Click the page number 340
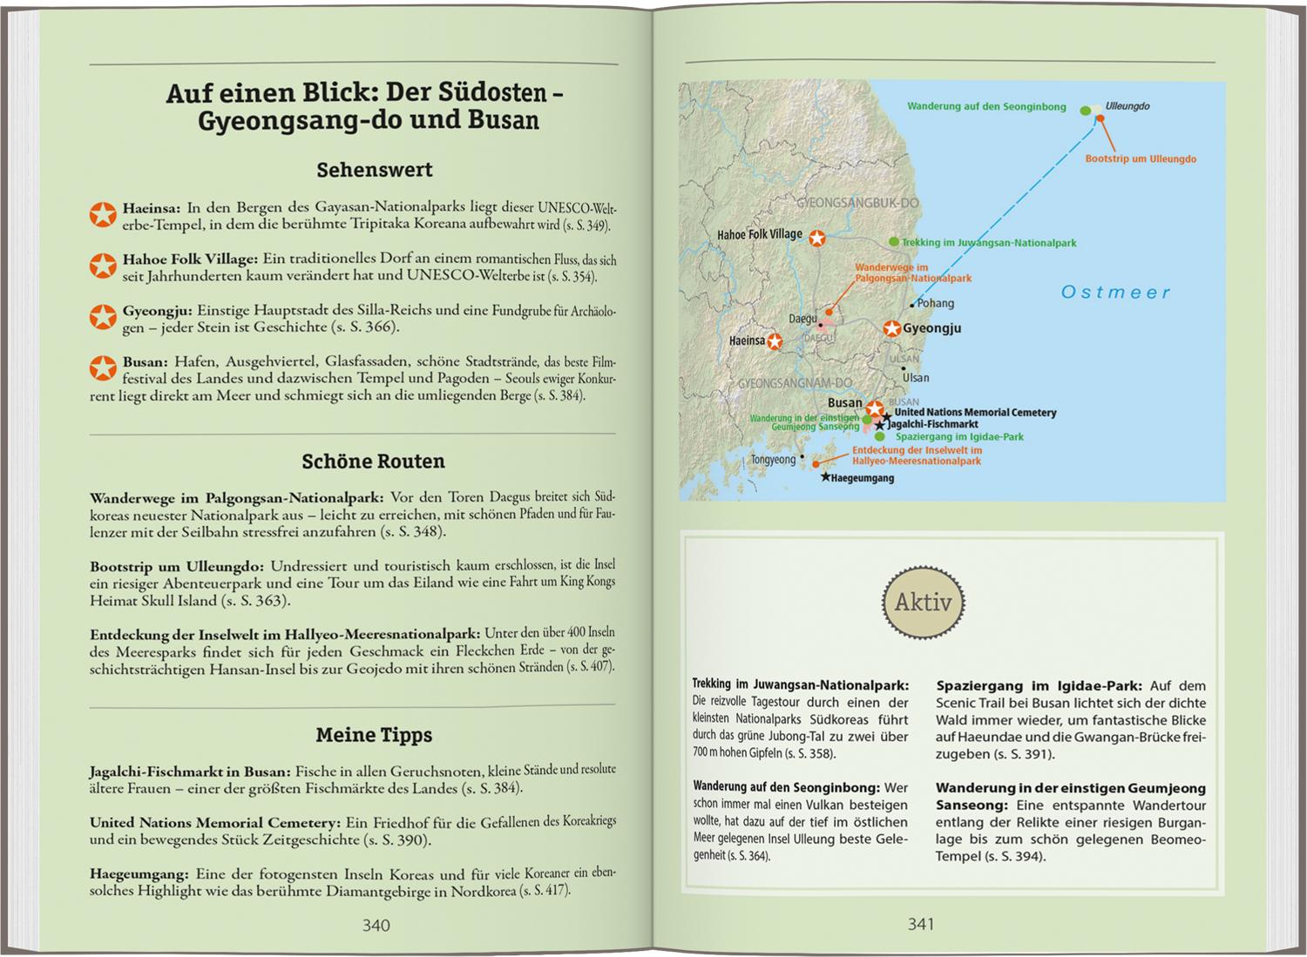1307x957 pixels. point(376,925)
